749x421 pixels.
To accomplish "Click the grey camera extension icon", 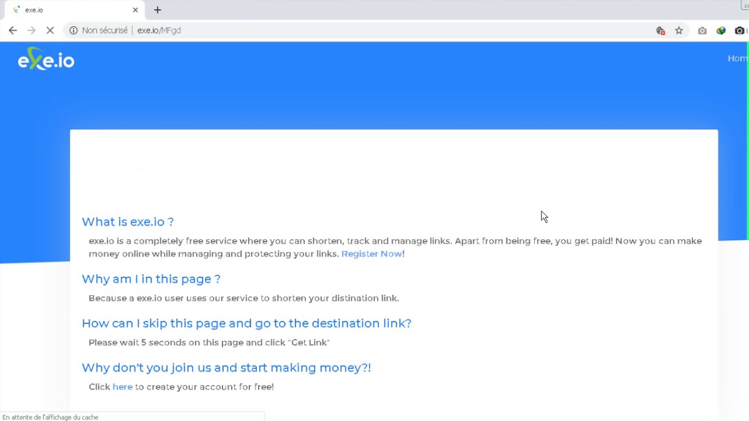I will pyautogui.click(x=702, y=30).
